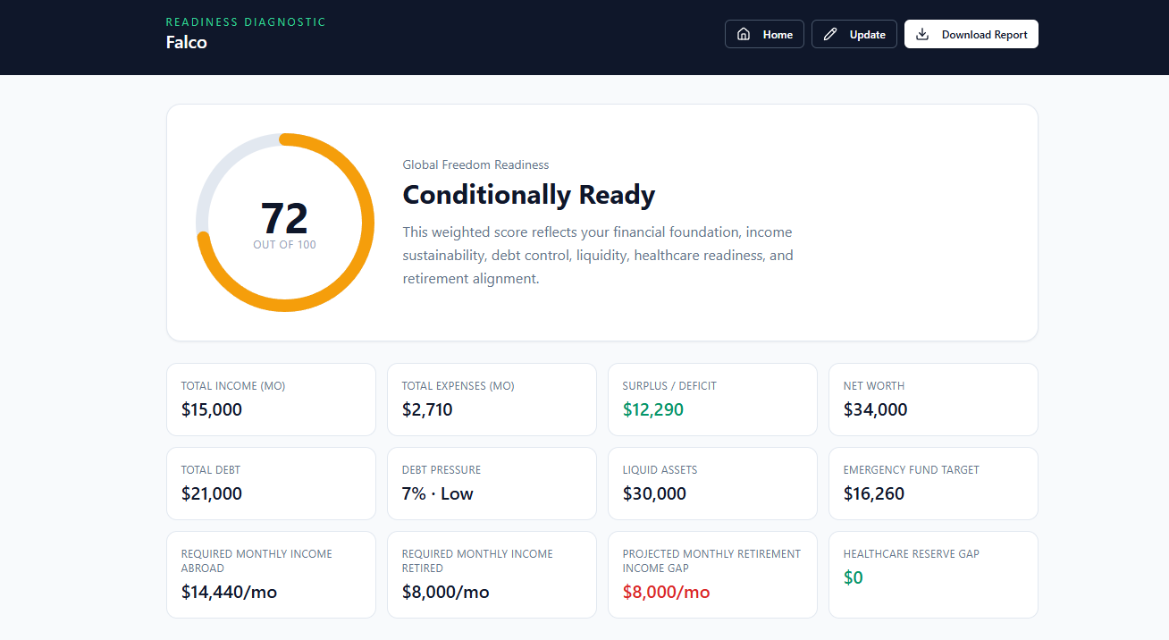Select the Emergency Fund Target value $16,260
The height and width of the screenshot is (640, 1169).
[x=874, y=494]
